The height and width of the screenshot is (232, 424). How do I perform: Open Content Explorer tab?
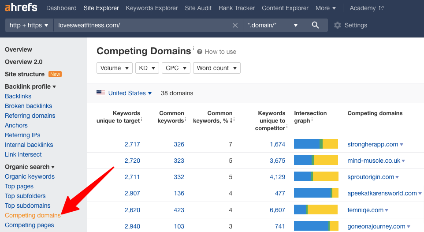[285, 8]
